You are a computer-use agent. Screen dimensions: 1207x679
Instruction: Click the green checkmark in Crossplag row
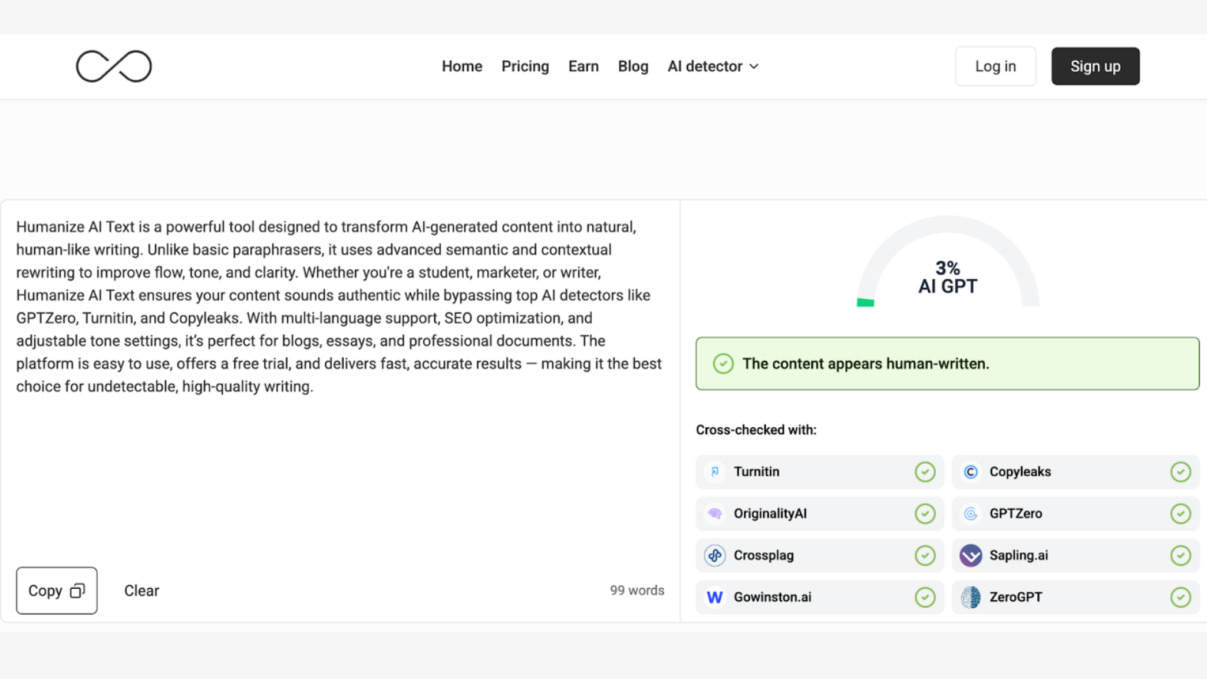click(x=925, y=555)
